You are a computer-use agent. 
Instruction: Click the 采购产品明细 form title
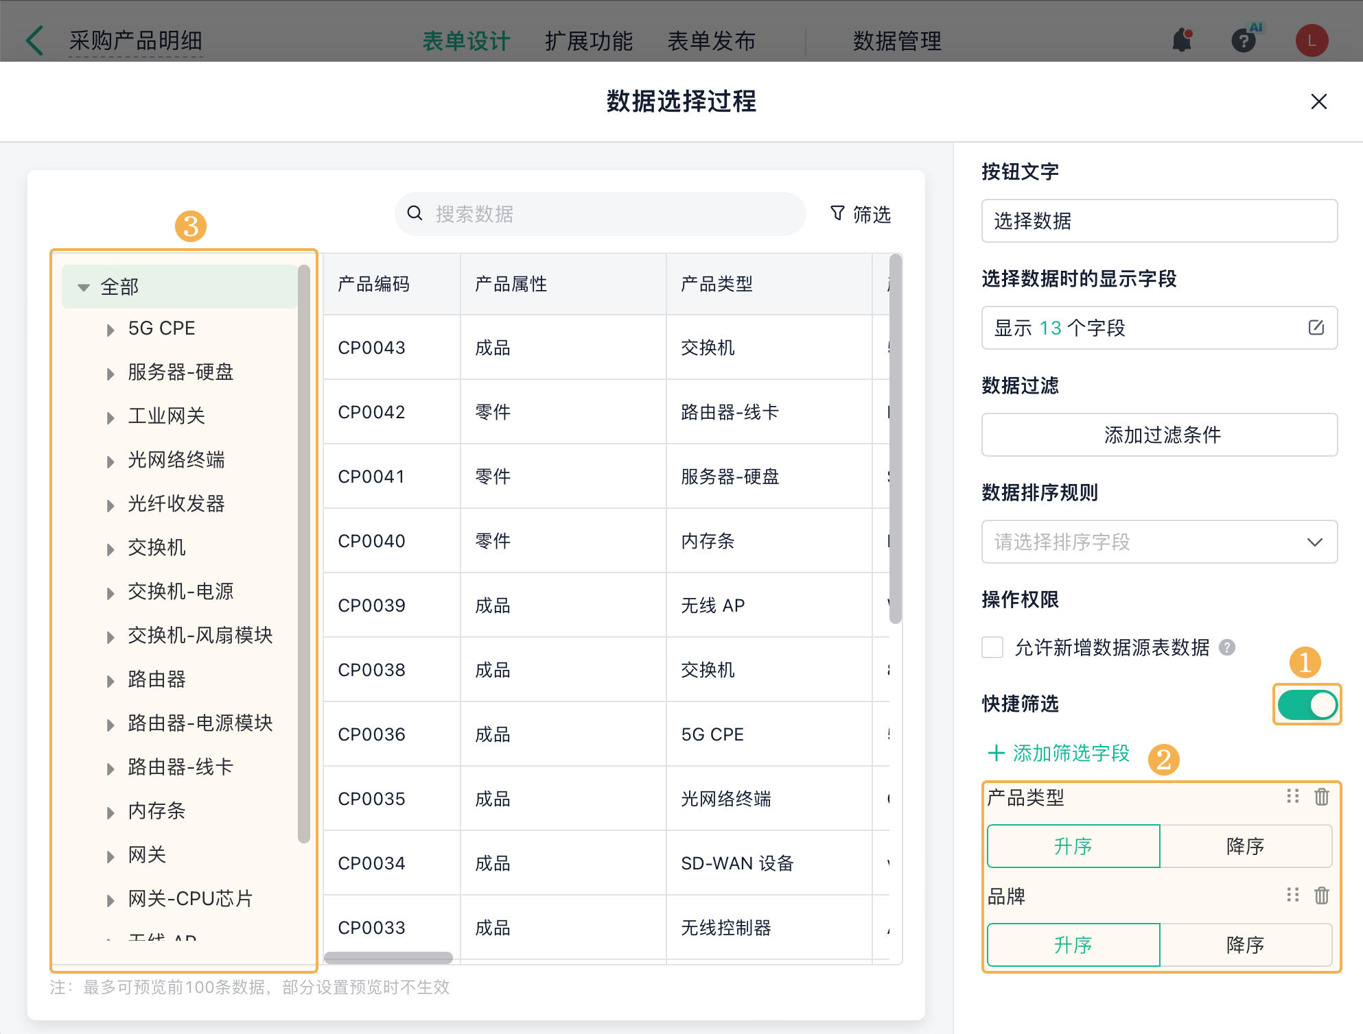[x=135, y=41]
